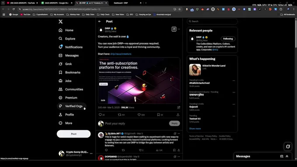297x167 pixels.
Task: Open the Cookie Policy link
Action: 224,136
